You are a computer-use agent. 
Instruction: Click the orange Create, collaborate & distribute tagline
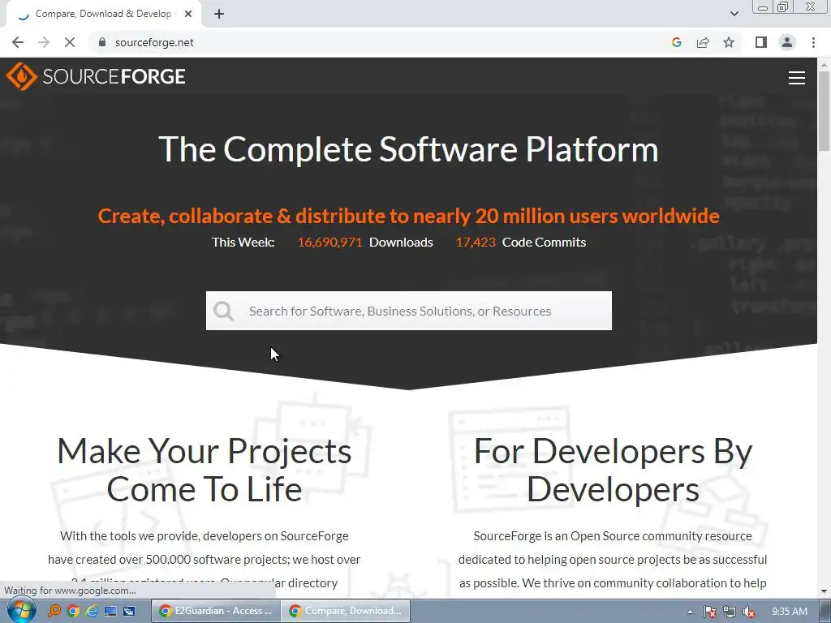408,216
